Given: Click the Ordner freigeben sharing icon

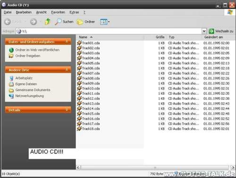Looking at the screenshot, I should [11, 56].
